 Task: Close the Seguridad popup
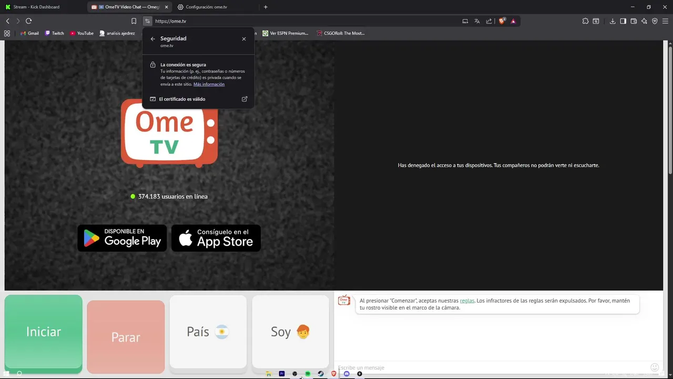[244, 39]
